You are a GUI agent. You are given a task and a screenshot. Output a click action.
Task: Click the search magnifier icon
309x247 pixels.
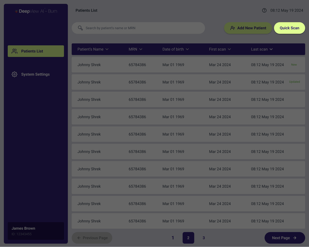80,28
